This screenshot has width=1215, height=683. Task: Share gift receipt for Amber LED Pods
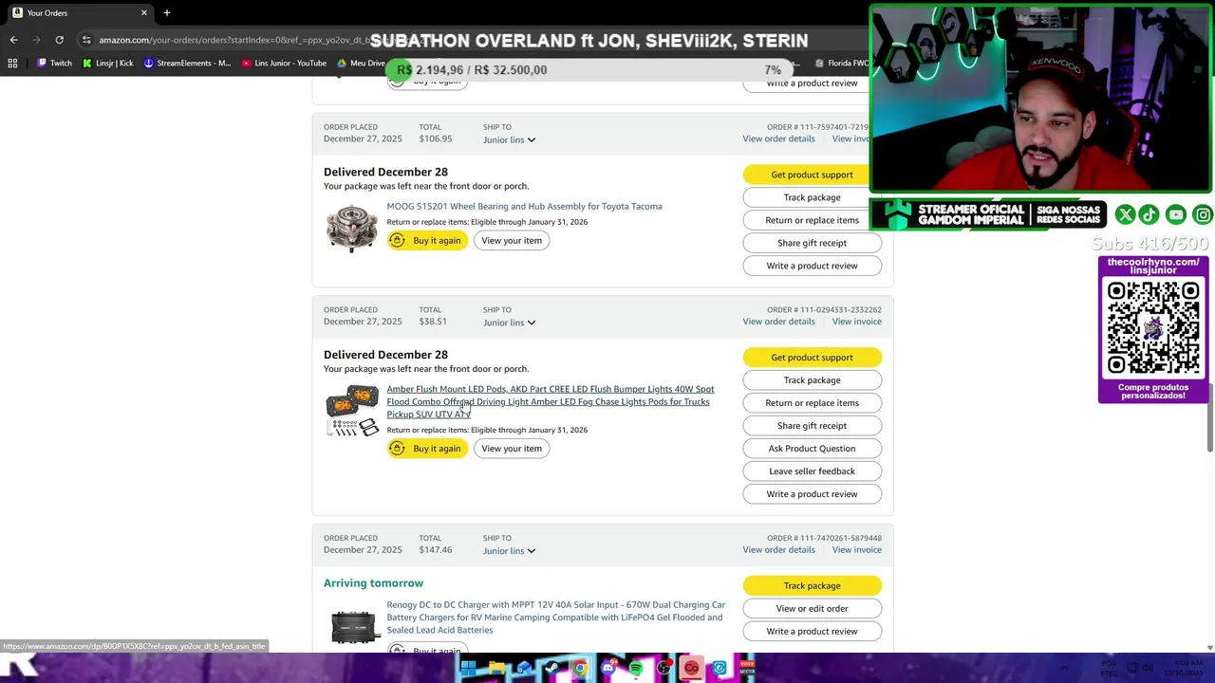tap(812, 426)
